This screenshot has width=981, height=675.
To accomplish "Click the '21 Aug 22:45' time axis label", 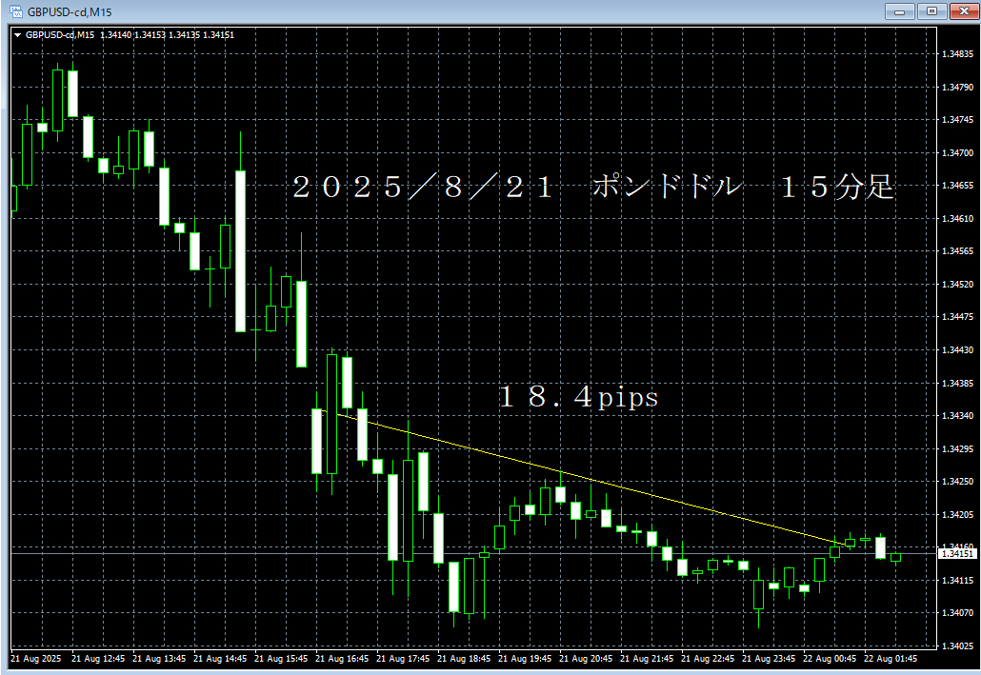I will pyautogui.click(x=708, y=659).
